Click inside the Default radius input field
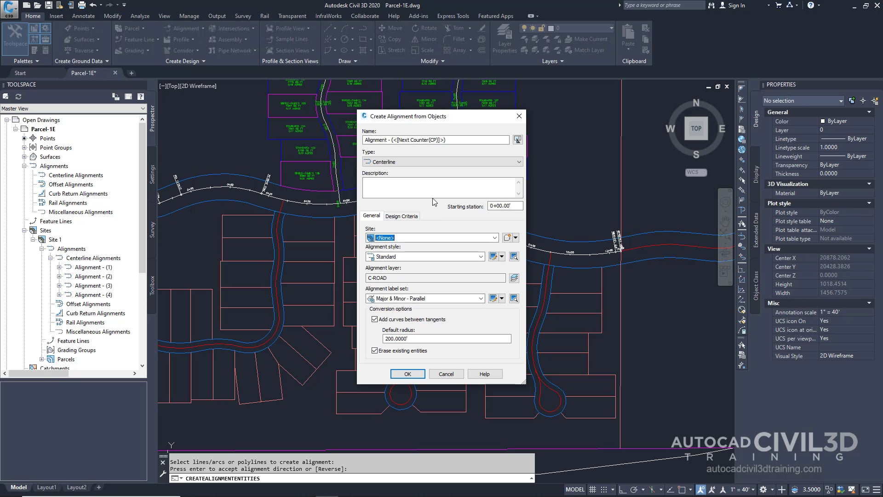 tap(446, 339)
